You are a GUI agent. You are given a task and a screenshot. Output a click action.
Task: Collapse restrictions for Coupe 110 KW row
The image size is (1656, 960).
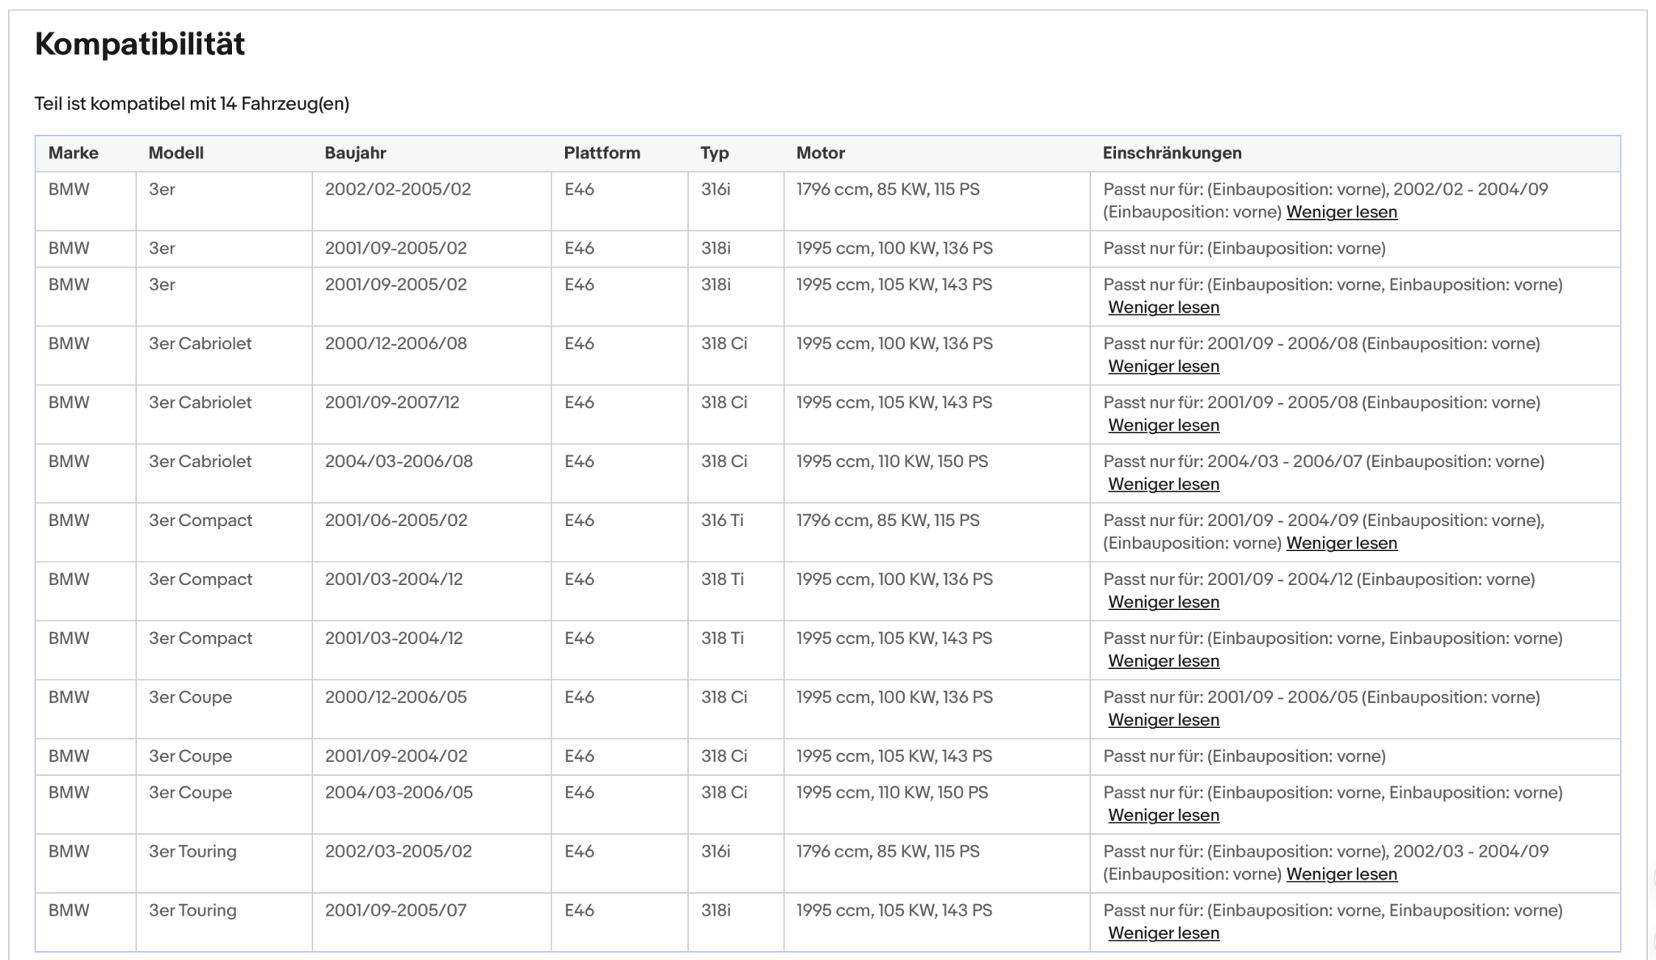tap(1164, 815)
